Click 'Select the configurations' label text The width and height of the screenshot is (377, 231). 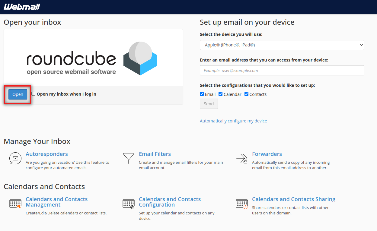pos(257,85)
